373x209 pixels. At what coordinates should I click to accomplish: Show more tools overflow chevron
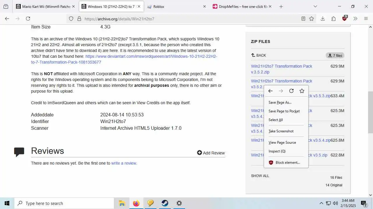[355, 19]
